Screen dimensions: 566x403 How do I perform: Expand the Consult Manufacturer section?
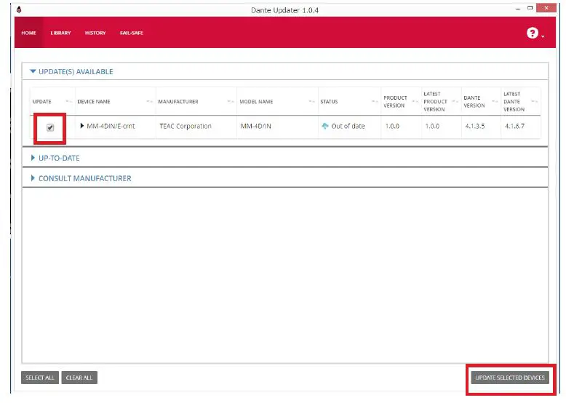tap(33, 178)
